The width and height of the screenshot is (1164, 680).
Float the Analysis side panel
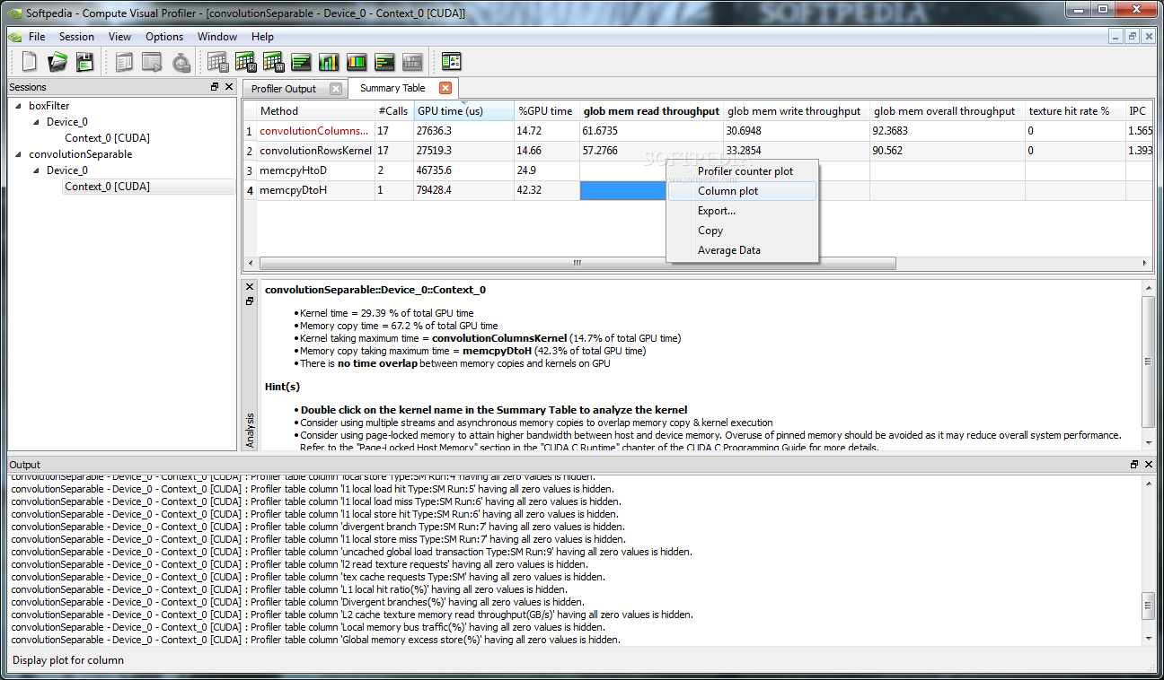click(x=250, y=301)
